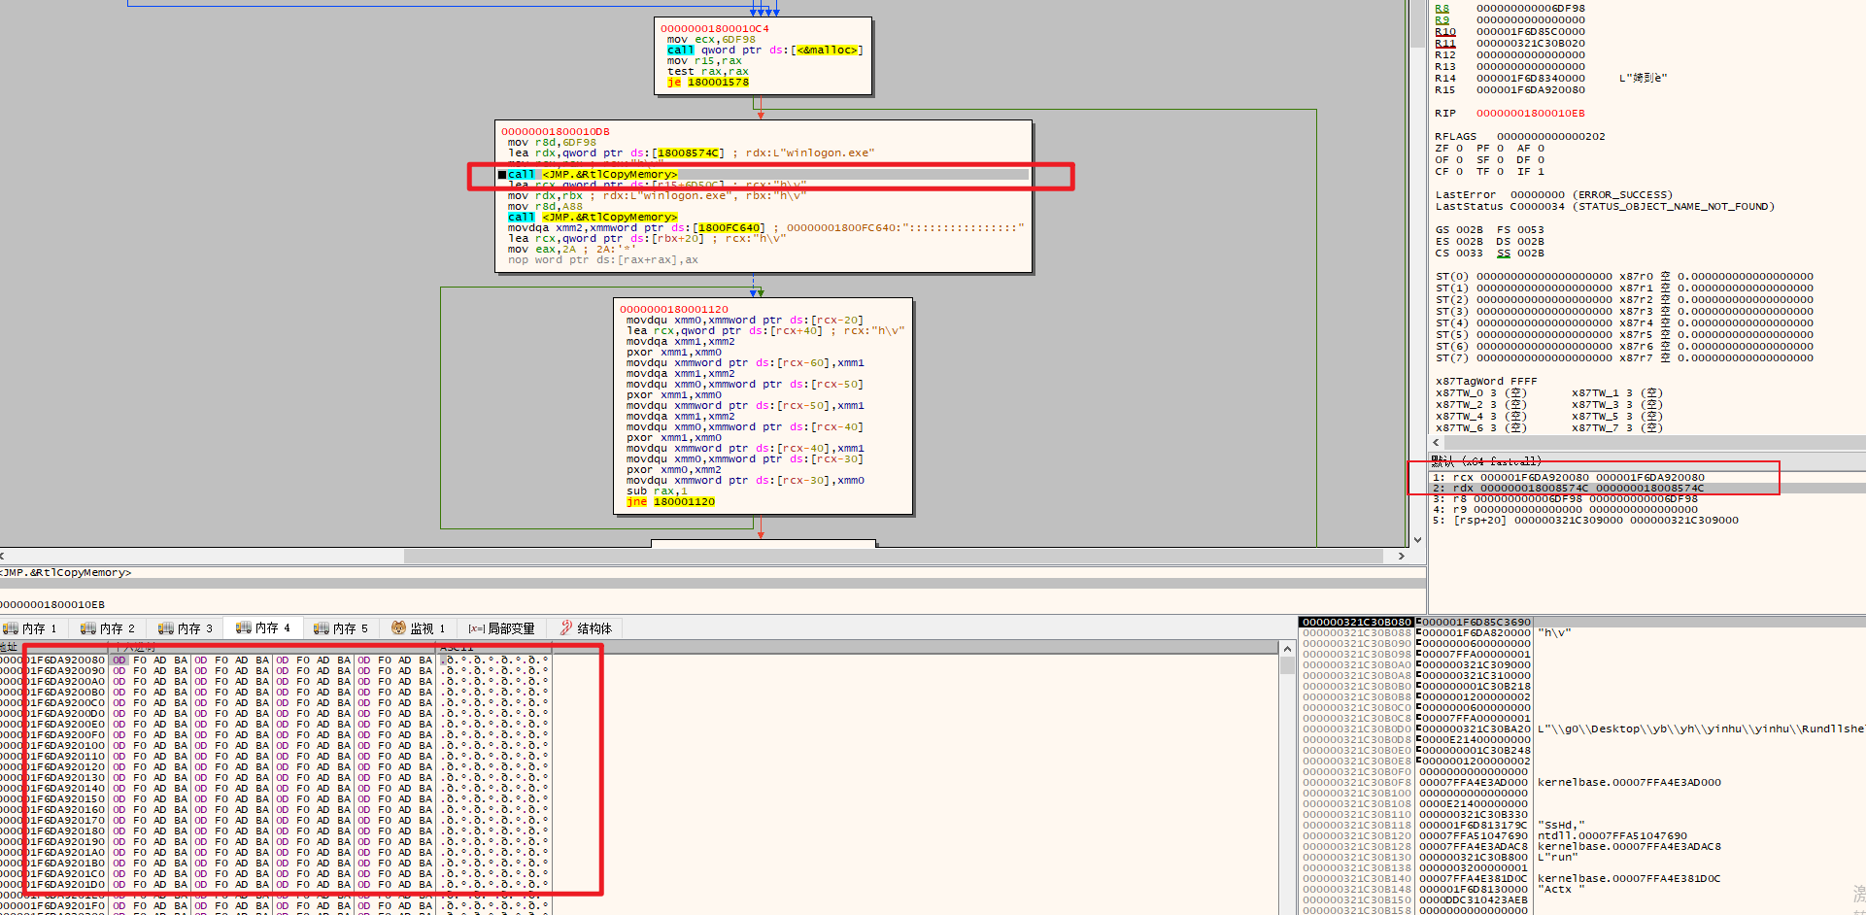The width and height of the screenshot is (1866, 915).
Task: Select the R15 register value 000001F6DA920080
Action: pyautogui.click(x=1531, y=90)
